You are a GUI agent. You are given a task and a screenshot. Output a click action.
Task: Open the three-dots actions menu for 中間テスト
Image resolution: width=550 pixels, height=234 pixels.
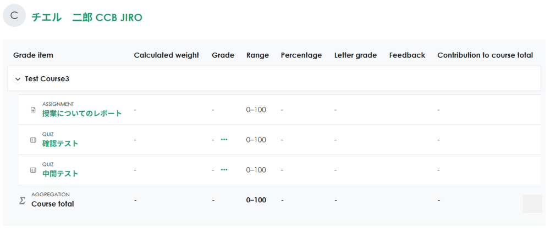pos(224,170)
